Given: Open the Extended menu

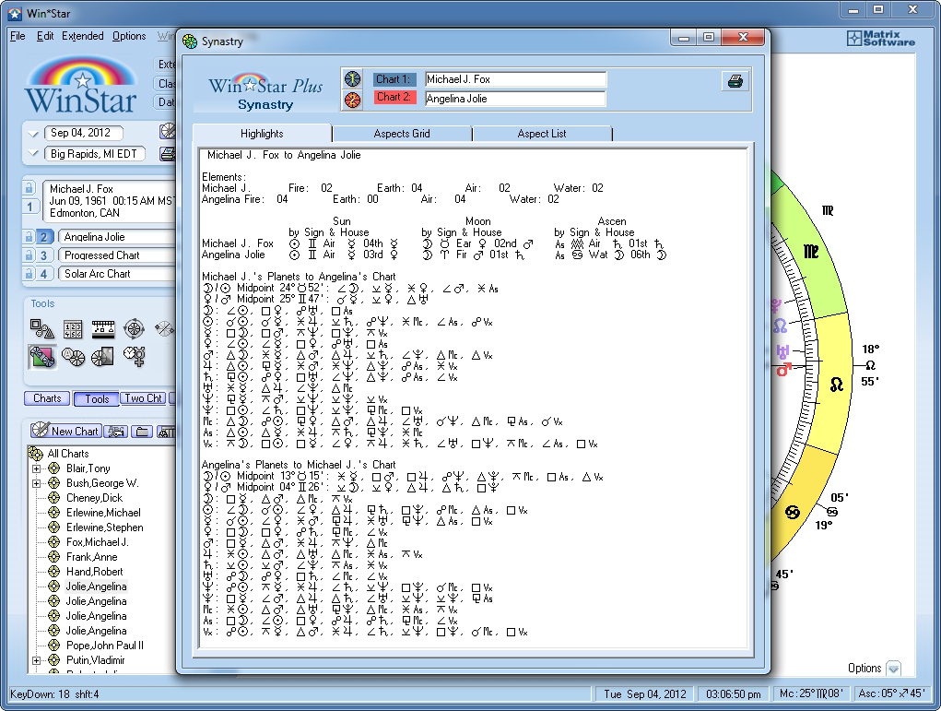Looking at the screenshot, I should [x=83, y=36].
